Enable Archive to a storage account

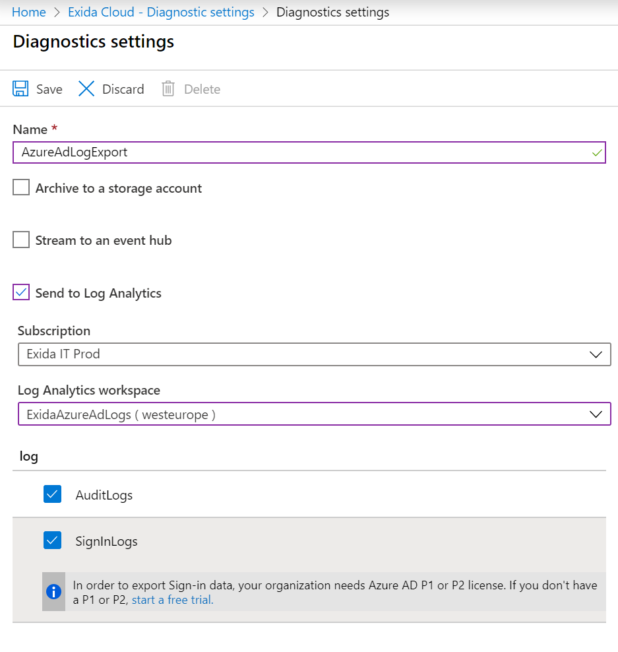pyautogui.click(x=20, y=187)
